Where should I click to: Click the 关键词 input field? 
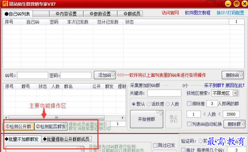coord(164,93)
